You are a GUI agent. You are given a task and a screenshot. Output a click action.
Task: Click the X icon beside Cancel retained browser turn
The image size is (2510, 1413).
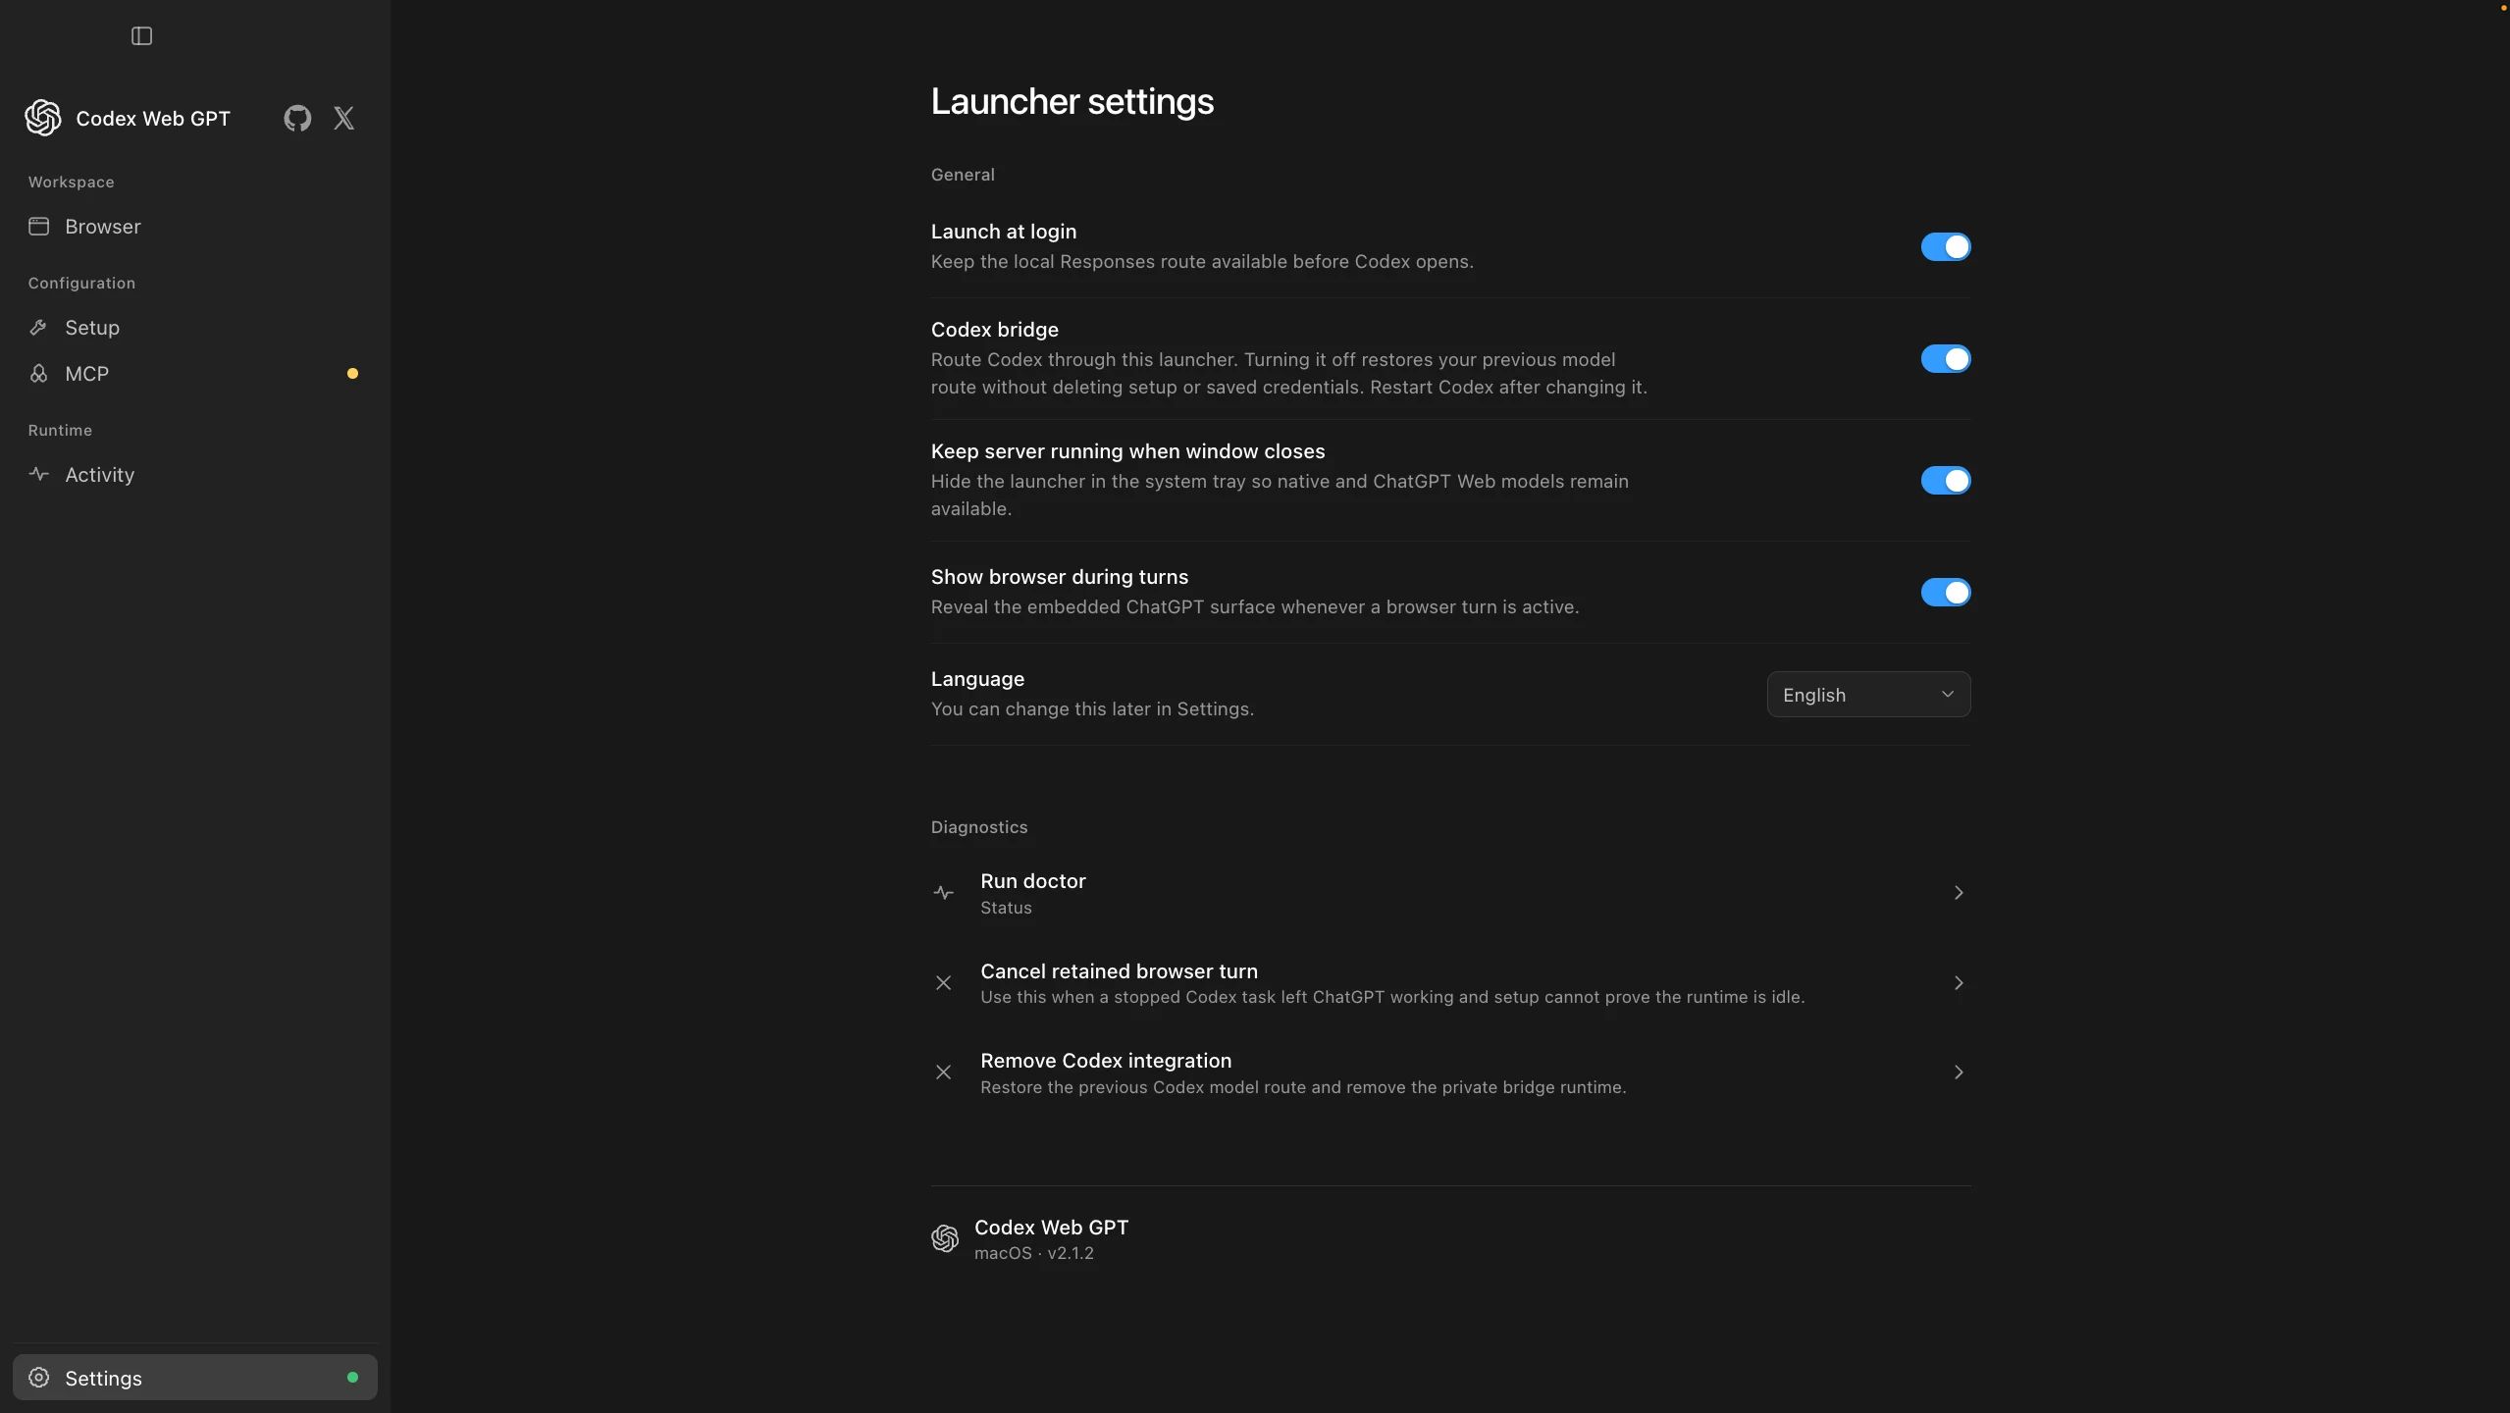click(943, 983)
